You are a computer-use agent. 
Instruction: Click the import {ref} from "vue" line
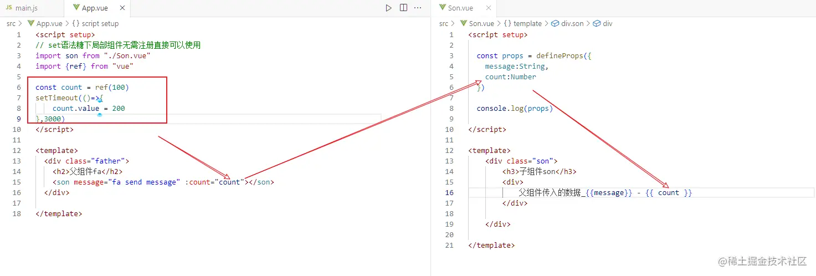[84, 66]
